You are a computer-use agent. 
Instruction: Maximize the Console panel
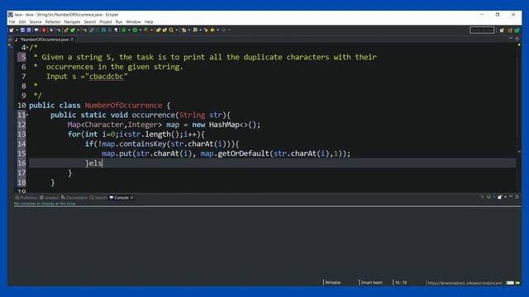[517, 196]
